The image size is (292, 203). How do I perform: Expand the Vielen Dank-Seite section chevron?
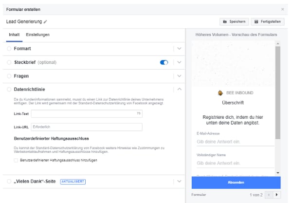(179, 181)
